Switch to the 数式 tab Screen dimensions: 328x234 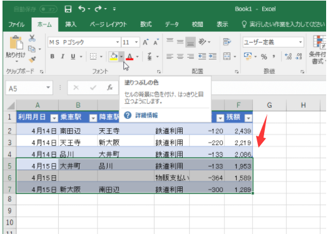(146, 24)
